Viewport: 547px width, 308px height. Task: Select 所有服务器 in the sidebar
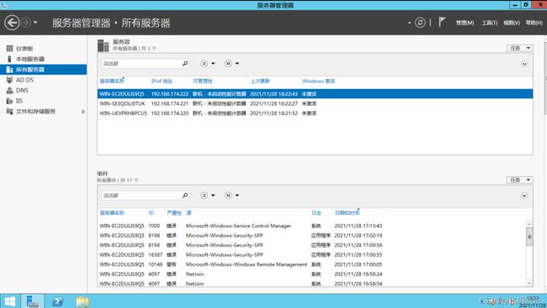(x=43, y=70)
